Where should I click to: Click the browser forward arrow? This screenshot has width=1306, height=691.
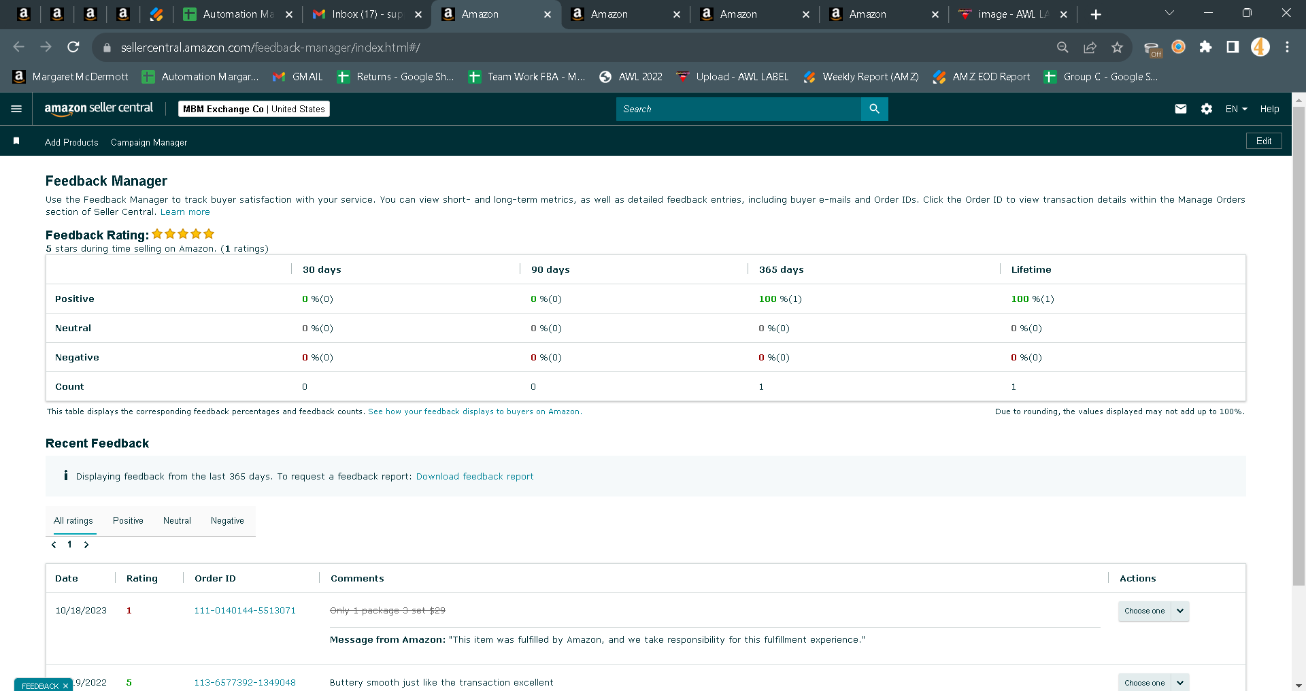click(46, 47)
